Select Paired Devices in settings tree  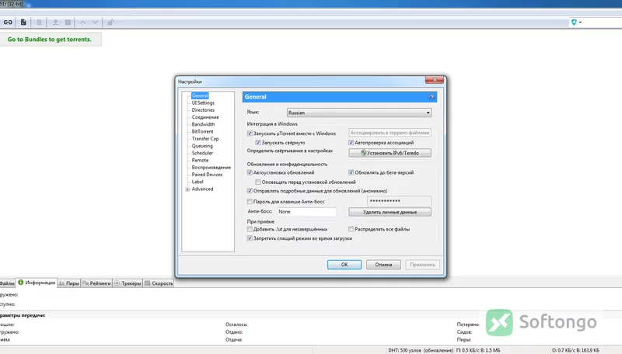tap(207, 175)
